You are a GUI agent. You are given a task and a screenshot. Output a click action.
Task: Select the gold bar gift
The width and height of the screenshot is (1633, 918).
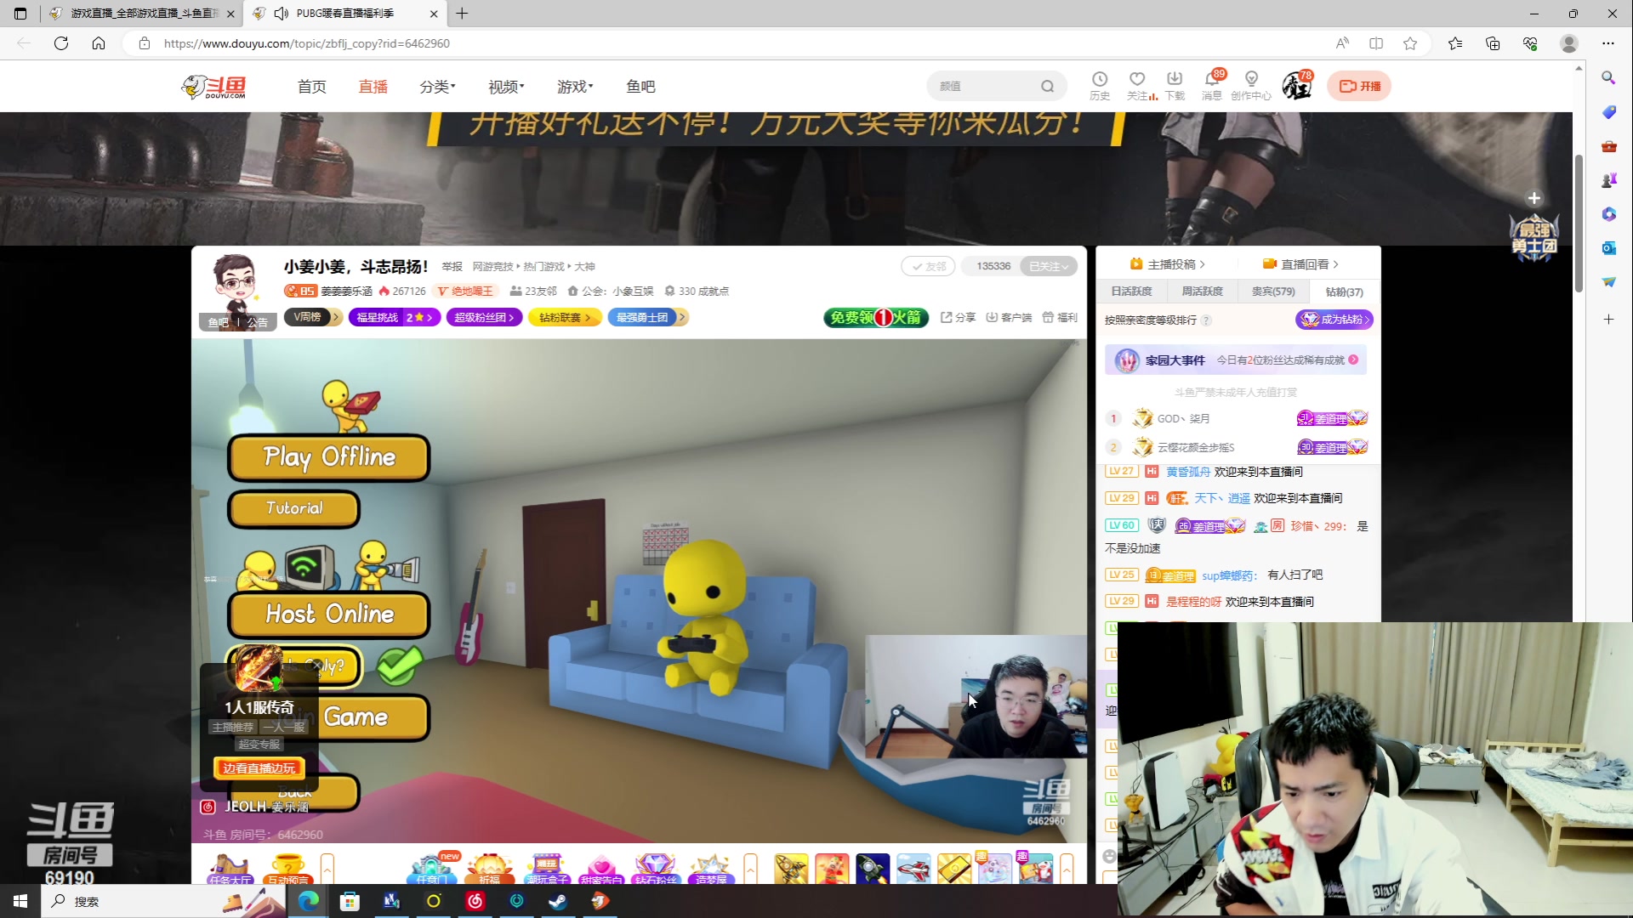point(954,869)
